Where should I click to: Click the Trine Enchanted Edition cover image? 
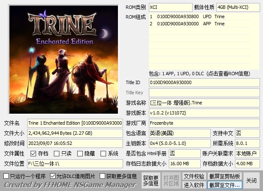coord(64,60)
